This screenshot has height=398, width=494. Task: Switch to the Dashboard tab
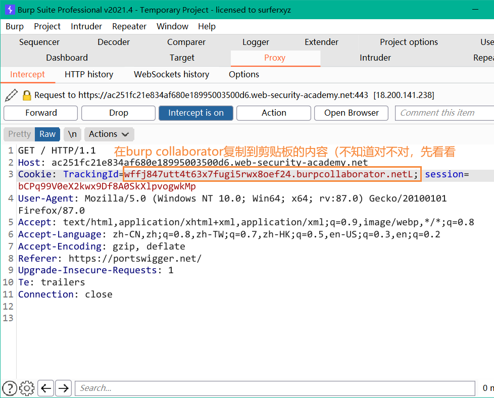click(x=67, y=58)
